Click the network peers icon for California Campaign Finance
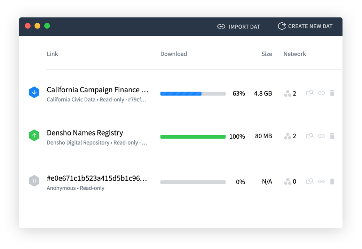This screenshot has width=362, height=249. coord(288,94)
